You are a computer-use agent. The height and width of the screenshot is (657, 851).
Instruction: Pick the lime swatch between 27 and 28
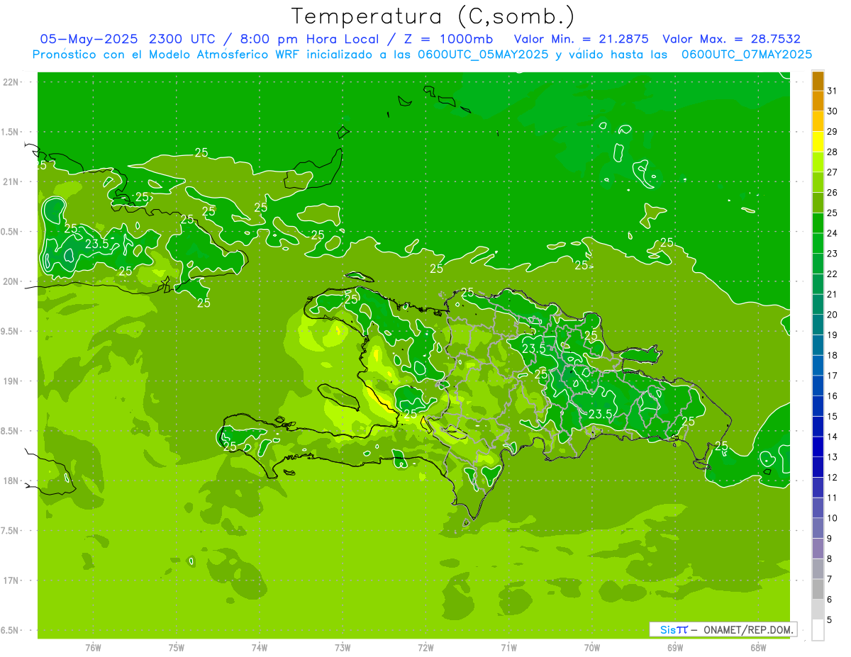click(x=818, y=162)
